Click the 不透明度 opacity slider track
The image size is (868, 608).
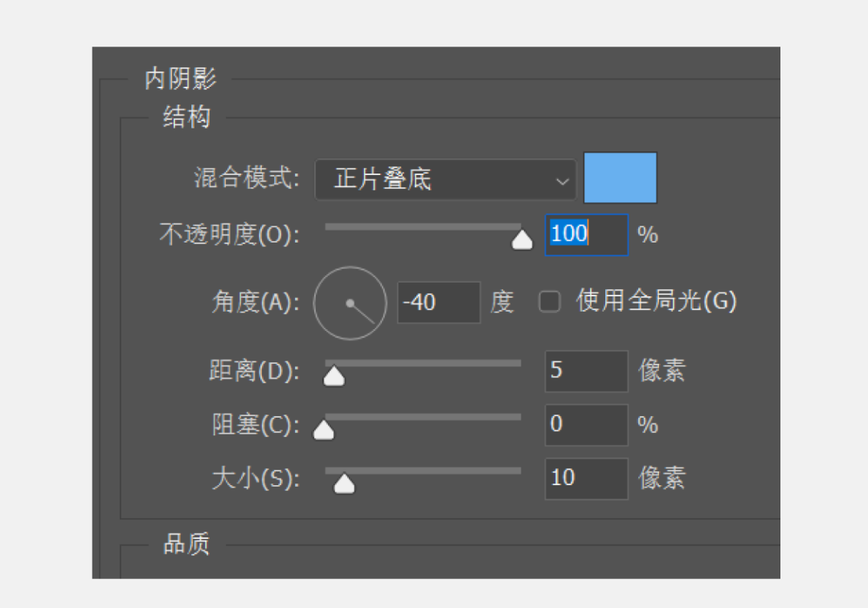coord(423,226)
